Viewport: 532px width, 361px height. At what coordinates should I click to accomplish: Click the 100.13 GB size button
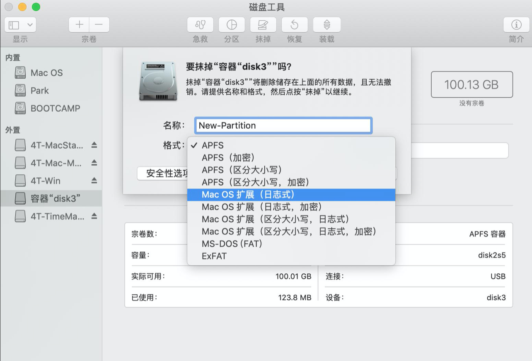tap(472, 84)
